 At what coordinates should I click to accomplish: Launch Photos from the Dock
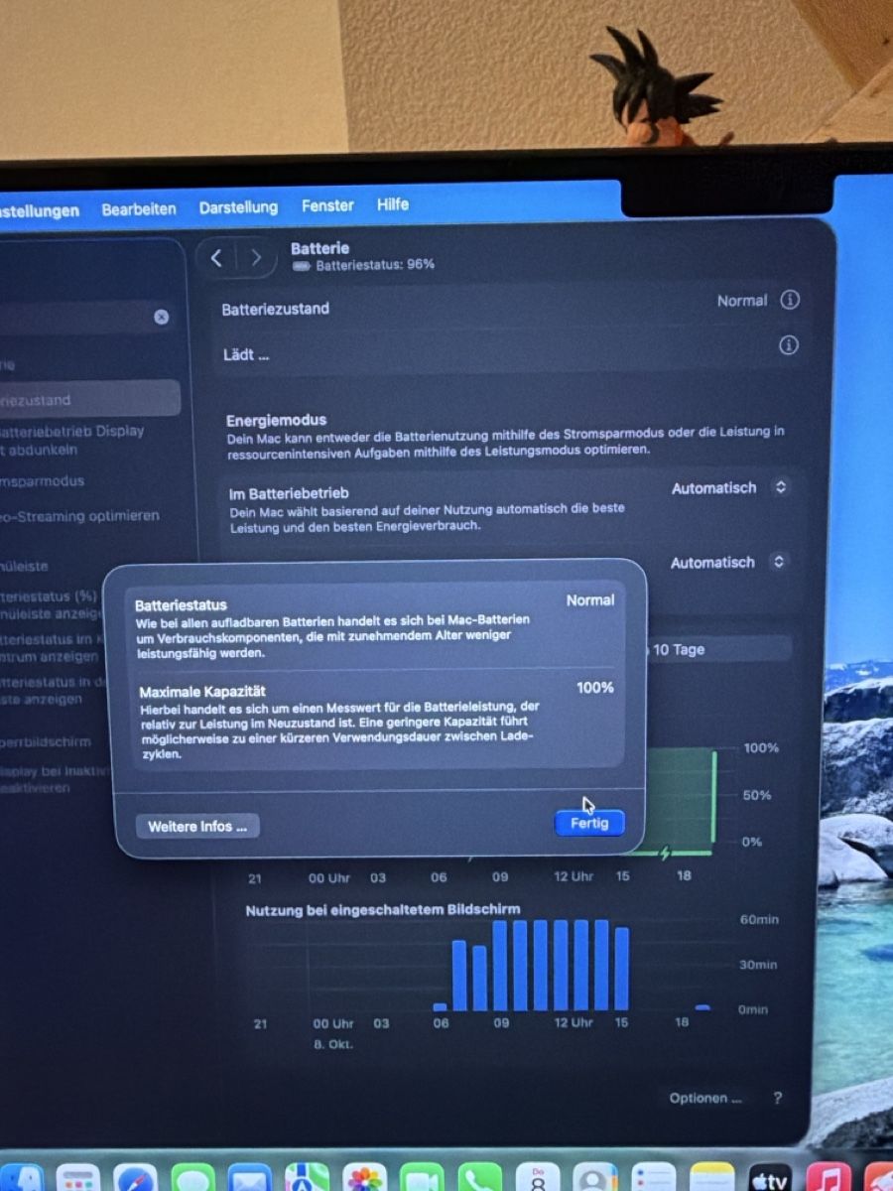point(364,1179)
